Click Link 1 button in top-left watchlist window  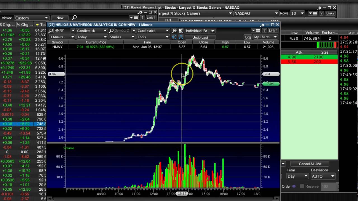point(151,18)
